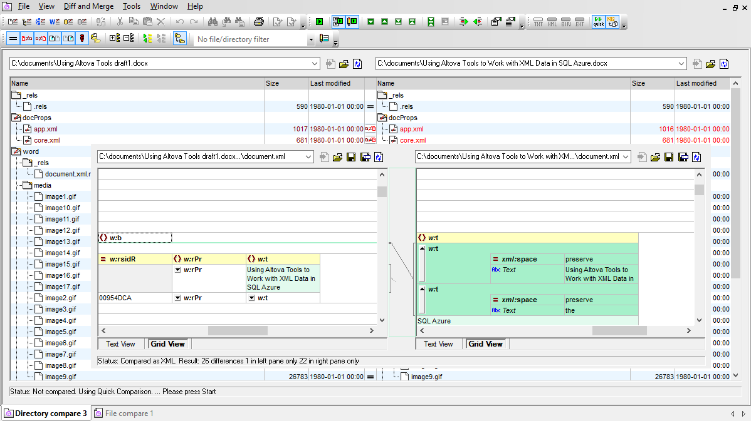Click Open File icon for the right document.xml pane

coord(655,157)
